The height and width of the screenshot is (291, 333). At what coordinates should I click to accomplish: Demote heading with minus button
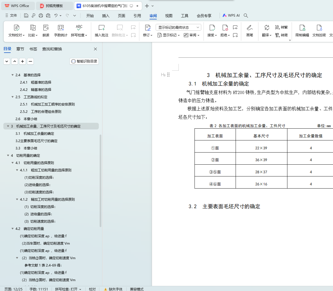[x=30, y=61]
